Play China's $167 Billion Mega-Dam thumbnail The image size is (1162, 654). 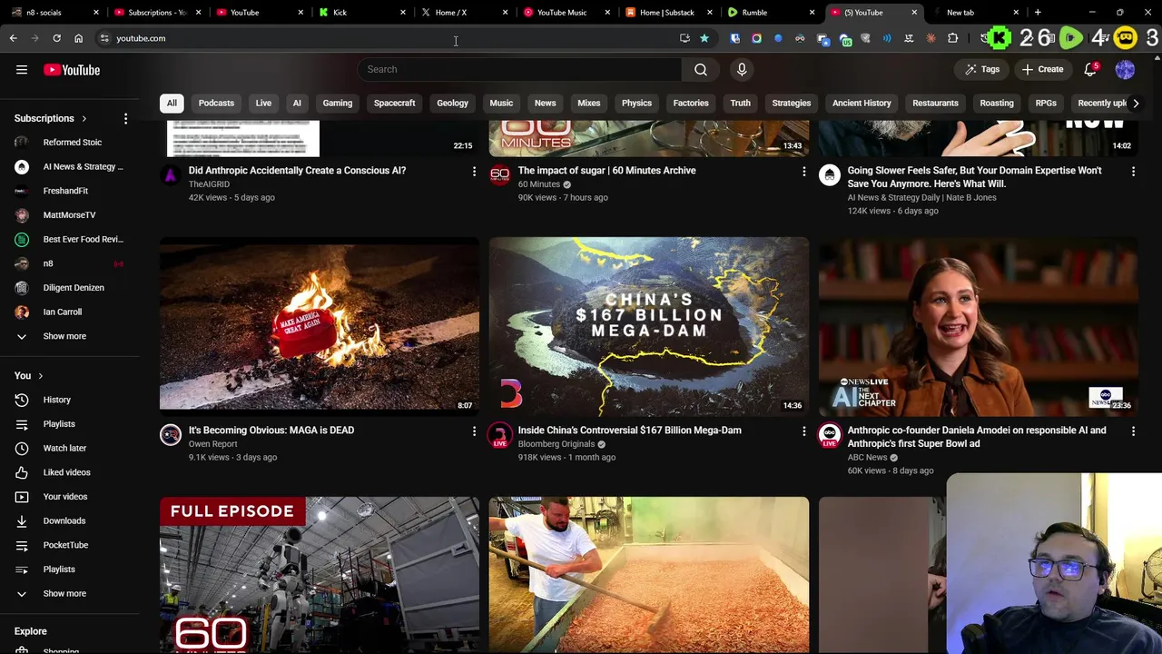pyautogui.click(x=649, y=325)
